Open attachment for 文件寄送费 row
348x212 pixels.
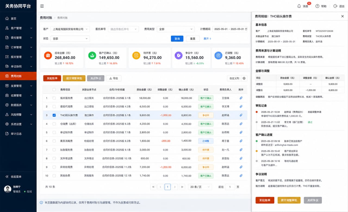[x=241, y=158]
